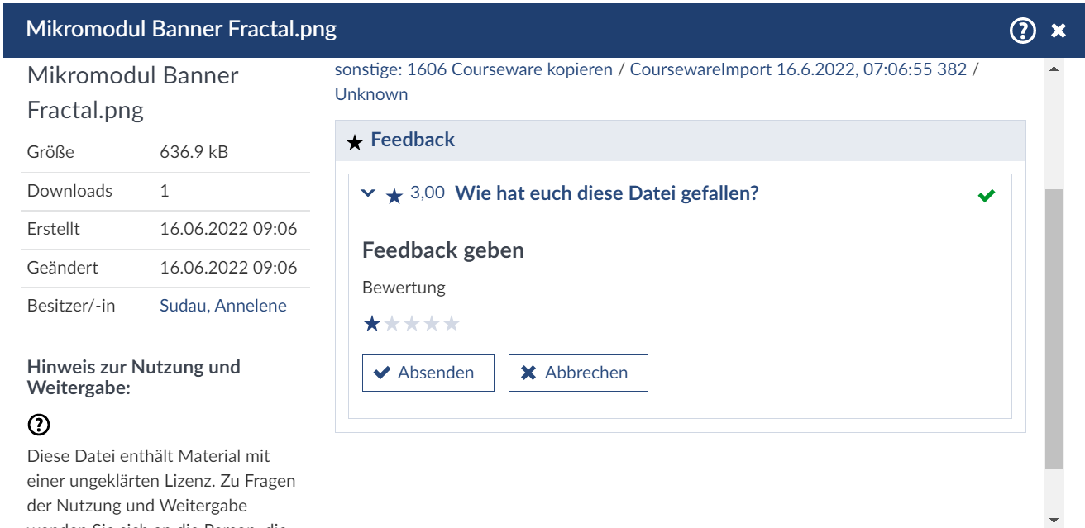Click the star icon beside Feedback heading

click(x=355, y=142)
